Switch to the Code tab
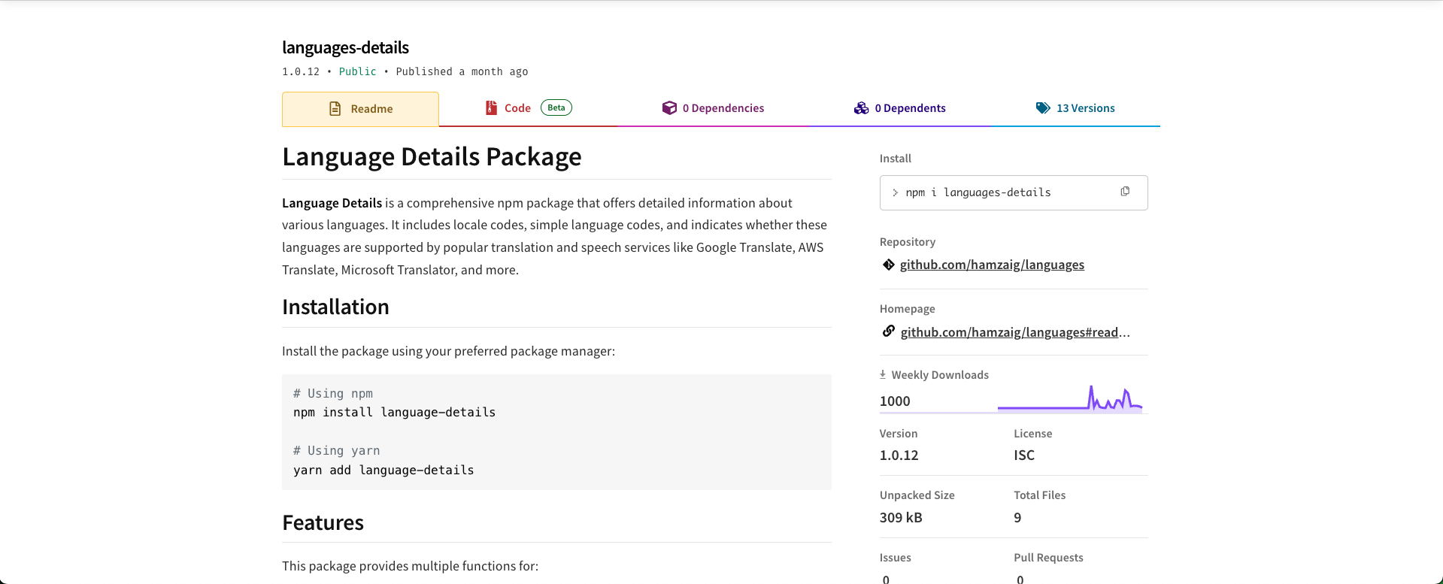Viewport: 1443px width, 584px height. [x=517, y=108]
